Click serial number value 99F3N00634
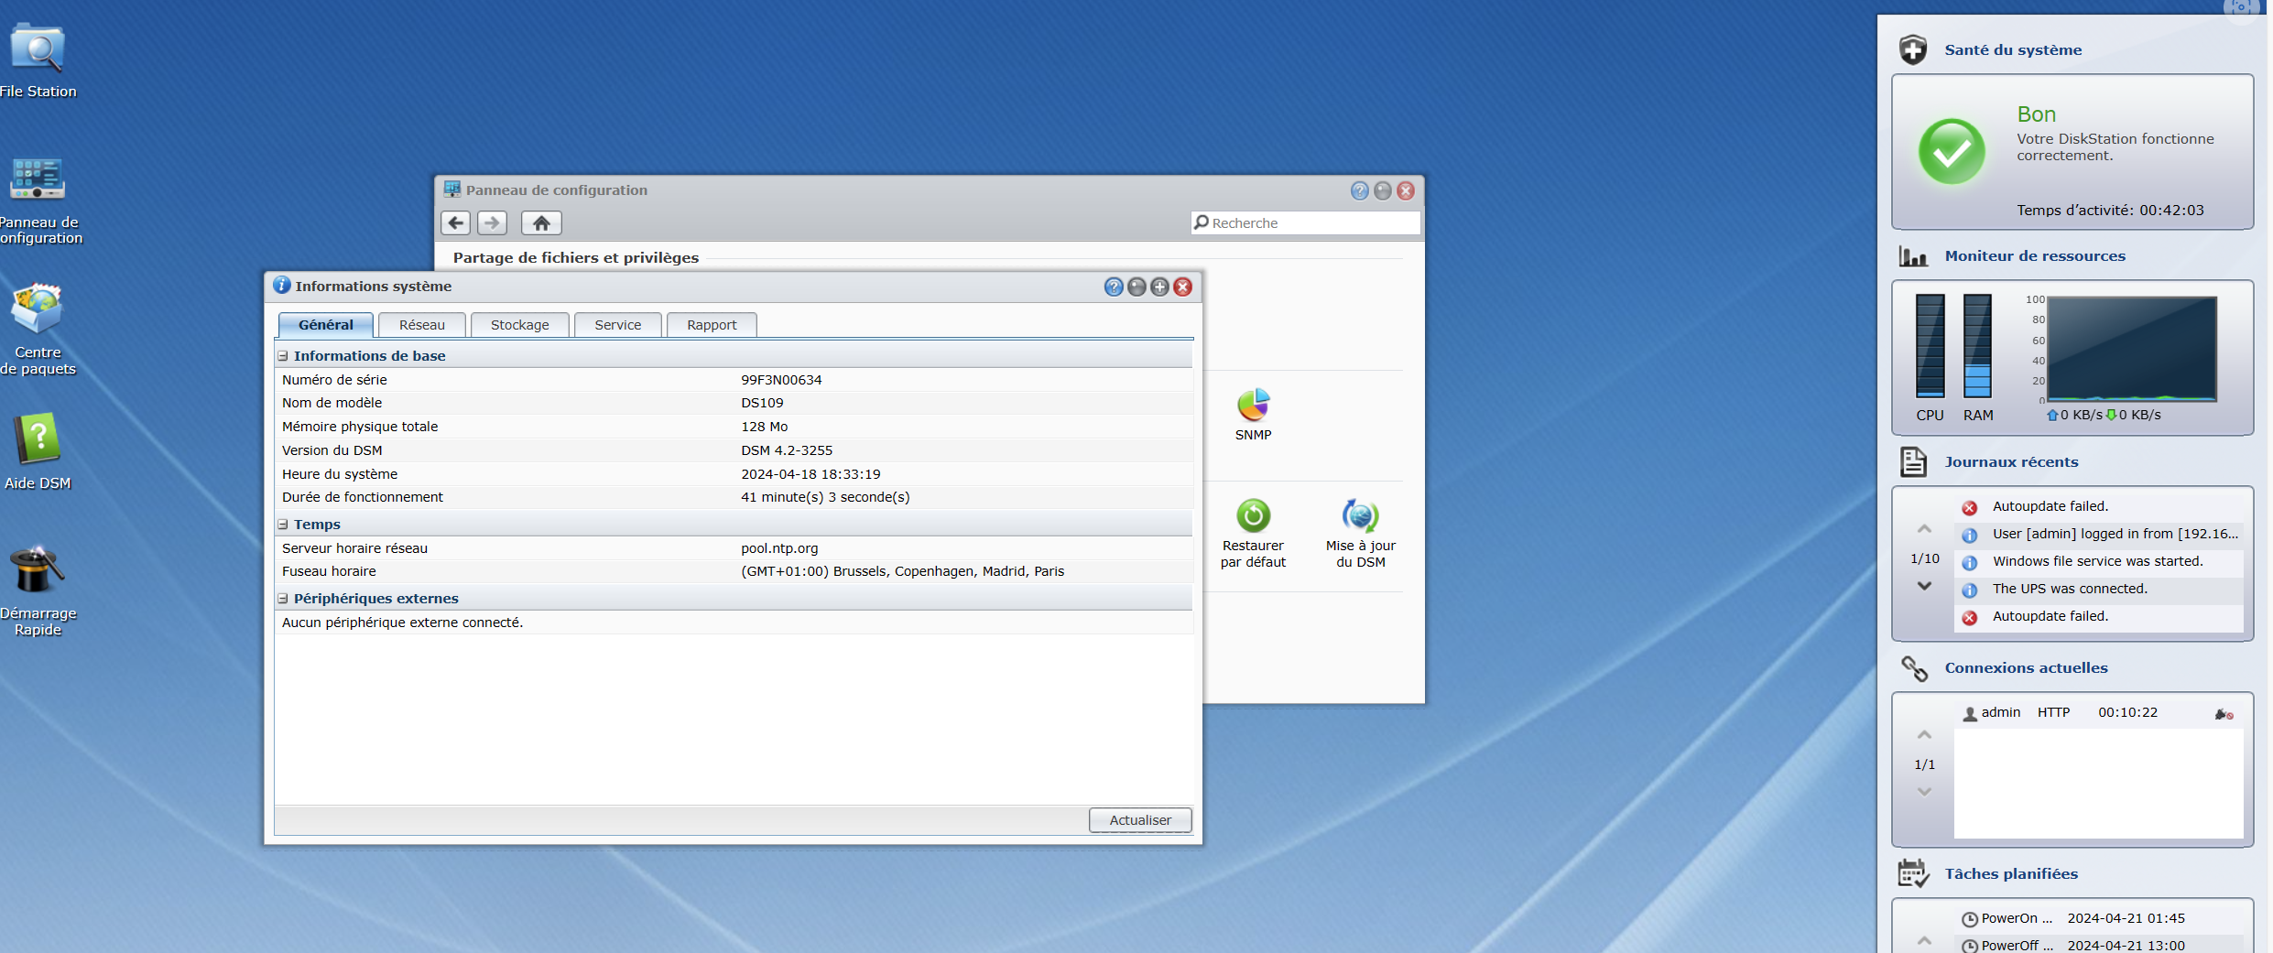 [x=781, y=380]
